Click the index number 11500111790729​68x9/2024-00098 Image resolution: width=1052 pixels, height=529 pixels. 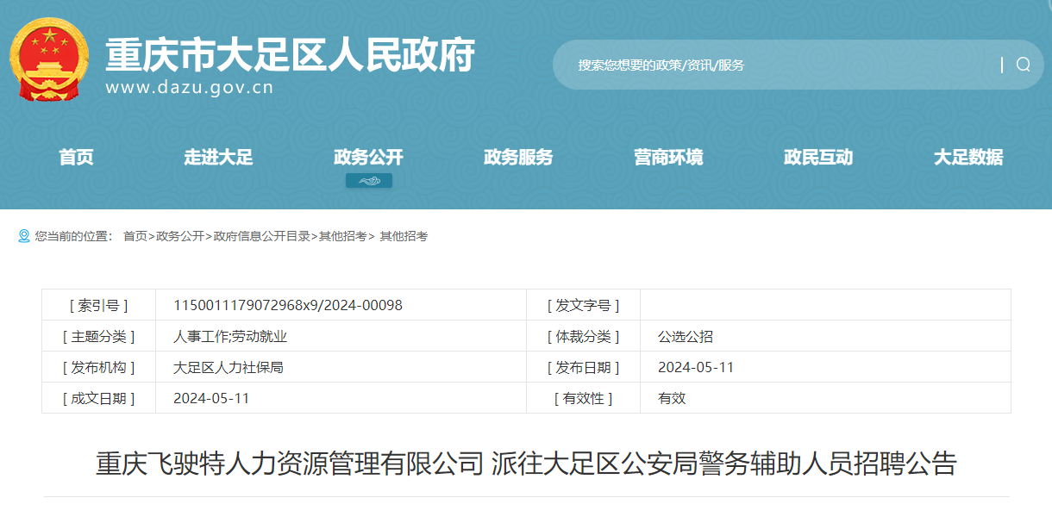pyautogui.click(x=288, y=305)
